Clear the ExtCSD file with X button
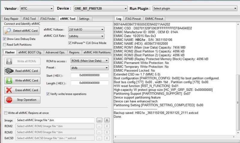240x143 pixels. [107, 138]
